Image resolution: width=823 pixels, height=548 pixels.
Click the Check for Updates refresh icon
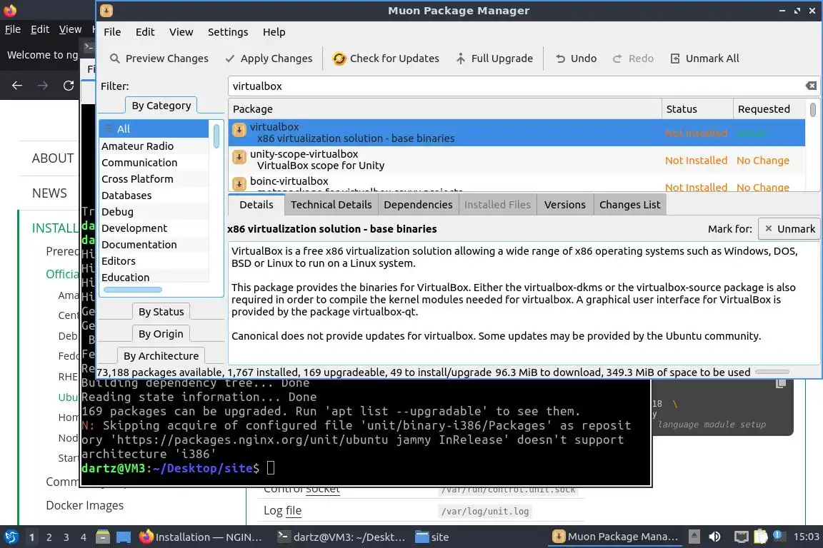pos(339,59)
